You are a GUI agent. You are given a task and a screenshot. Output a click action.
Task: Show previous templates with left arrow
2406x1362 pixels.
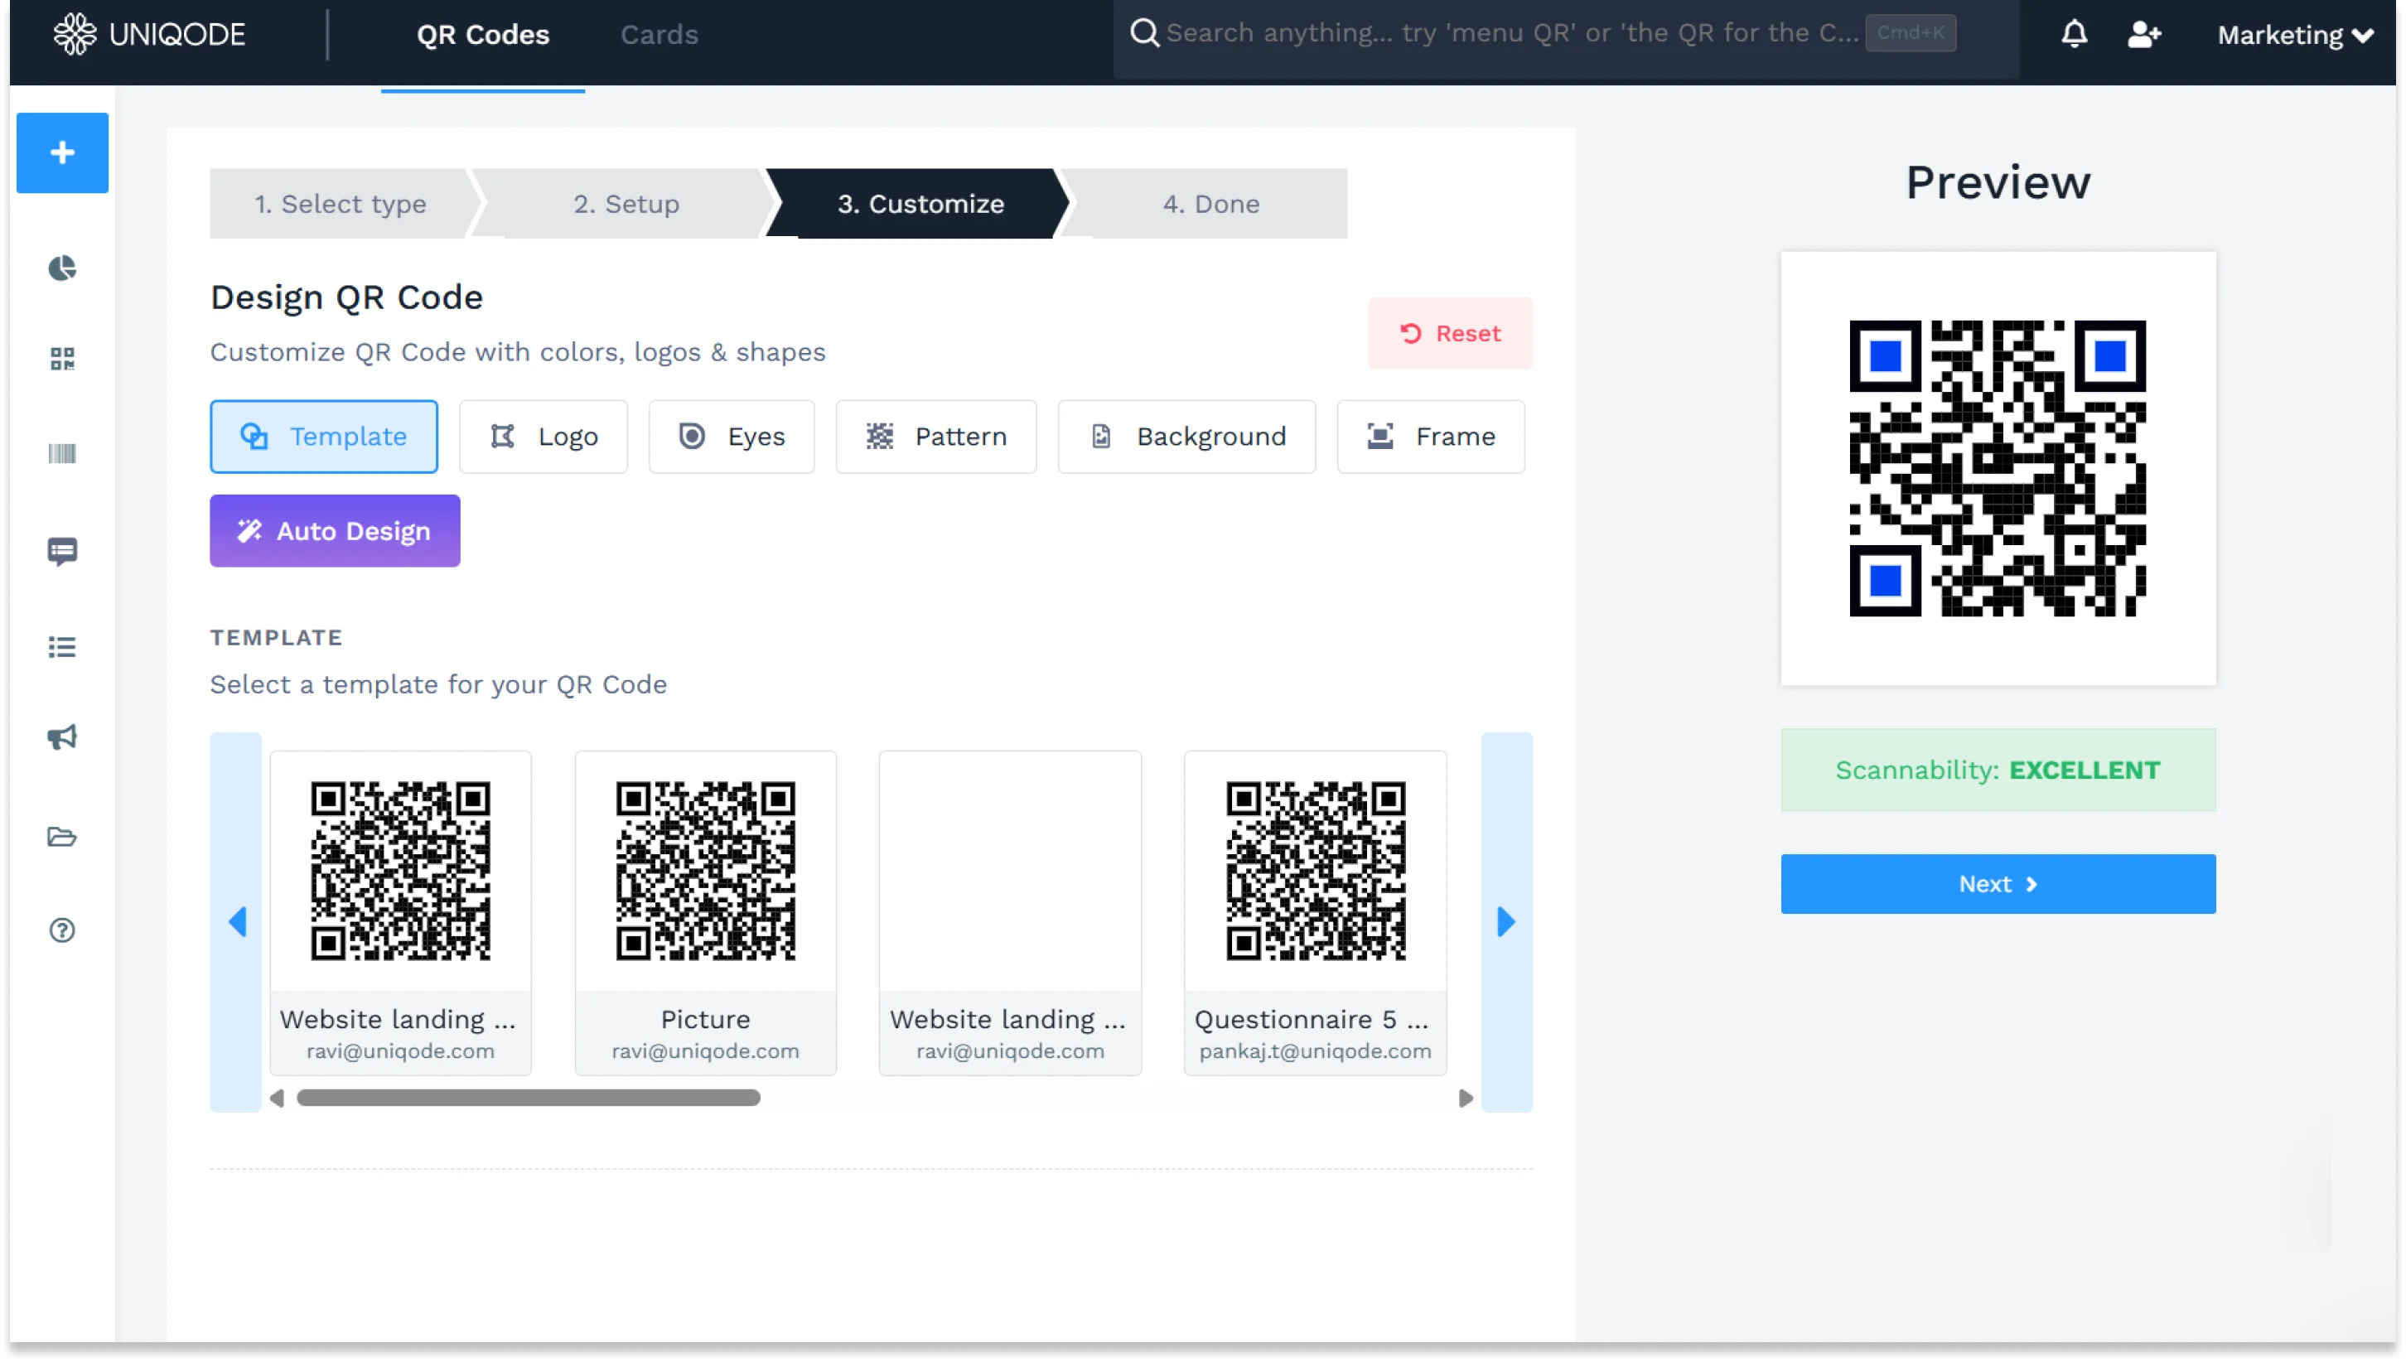(237, 921)
